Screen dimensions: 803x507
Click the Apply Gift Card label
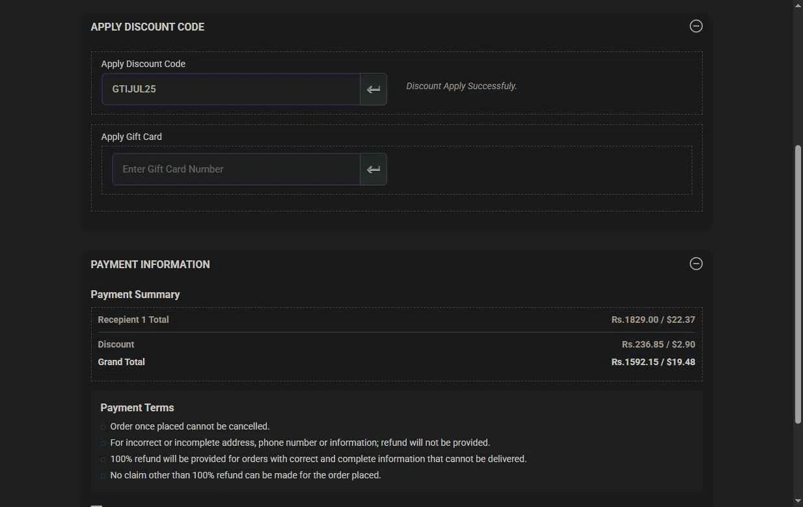point(131,137)
